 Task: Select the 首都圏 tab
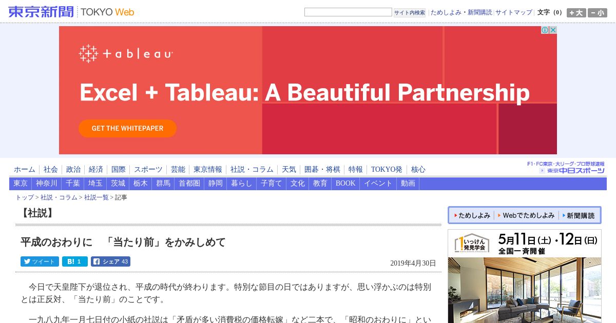[x=189, y=184]
